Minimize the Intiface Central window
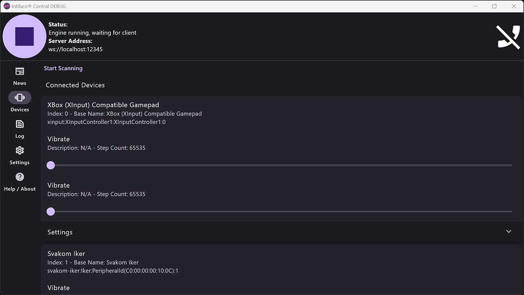Screen dimensions: 524x295 476,6
